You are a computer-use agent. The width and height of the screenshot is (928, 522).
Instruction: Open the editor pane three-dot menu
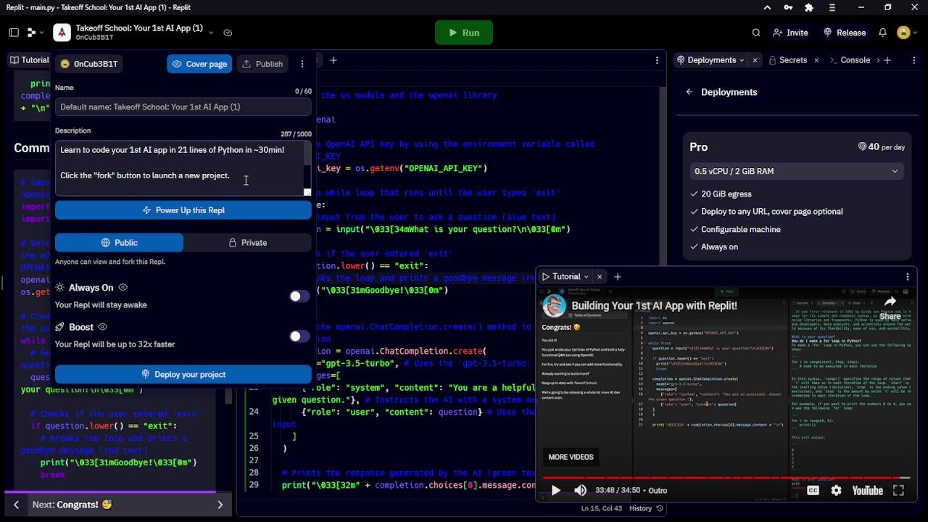pyautogui.click(x=657, y=60)
